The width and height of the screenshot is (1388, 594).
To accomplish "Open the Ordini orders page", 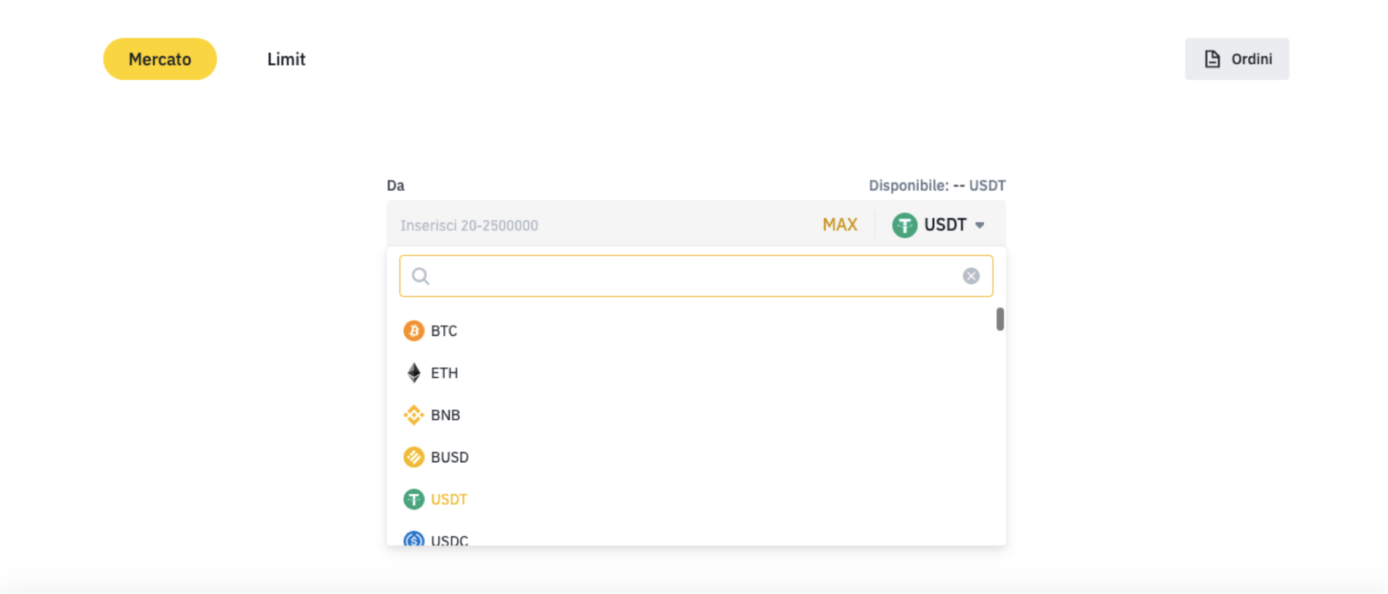I will pos(1237,59).
